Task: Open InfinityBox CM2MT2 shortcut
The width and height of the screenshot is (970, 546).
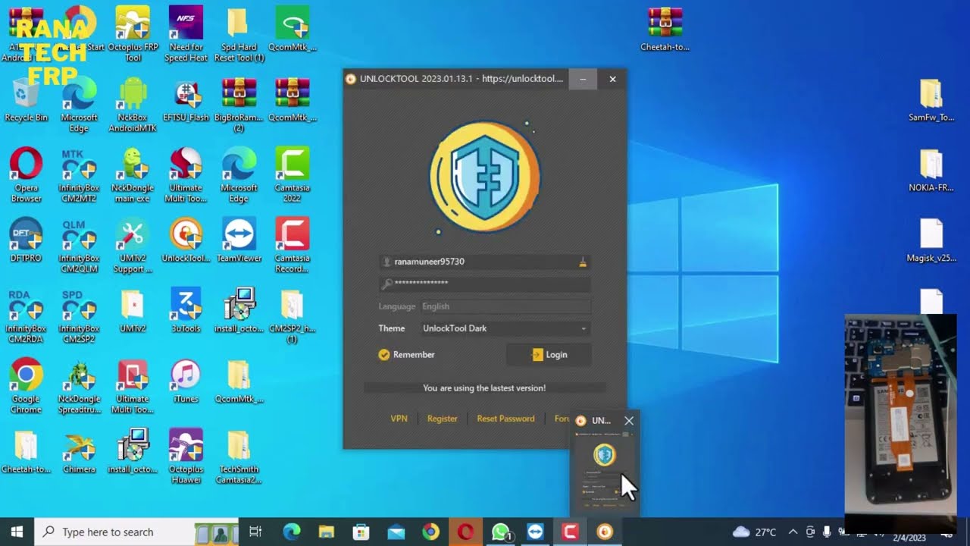Action: (80, 175)
